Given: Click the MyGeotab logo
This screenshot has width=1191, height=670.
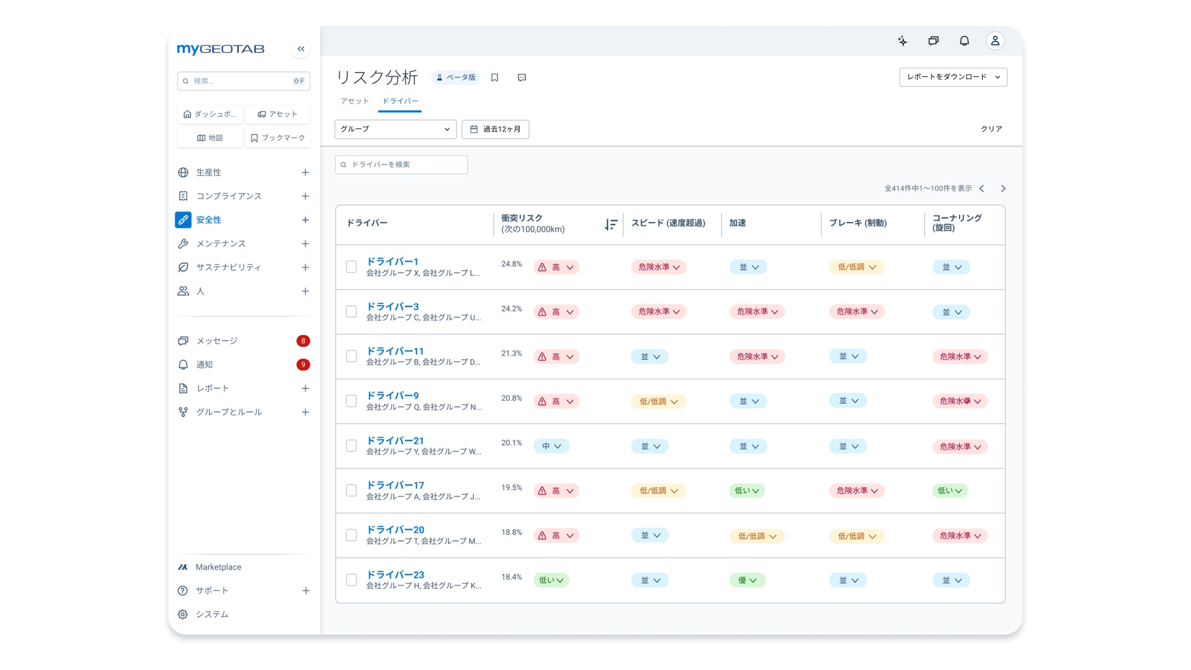Looking at the screenshot, I should coord(221,49).
